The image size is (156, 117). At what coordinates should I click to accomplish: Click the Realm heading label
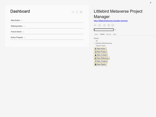click(x=96, y=38)
